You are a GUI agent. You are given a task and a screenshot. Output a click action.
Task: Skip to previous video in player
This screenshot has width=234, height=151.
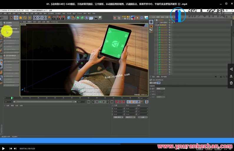(x=11, y=149)
